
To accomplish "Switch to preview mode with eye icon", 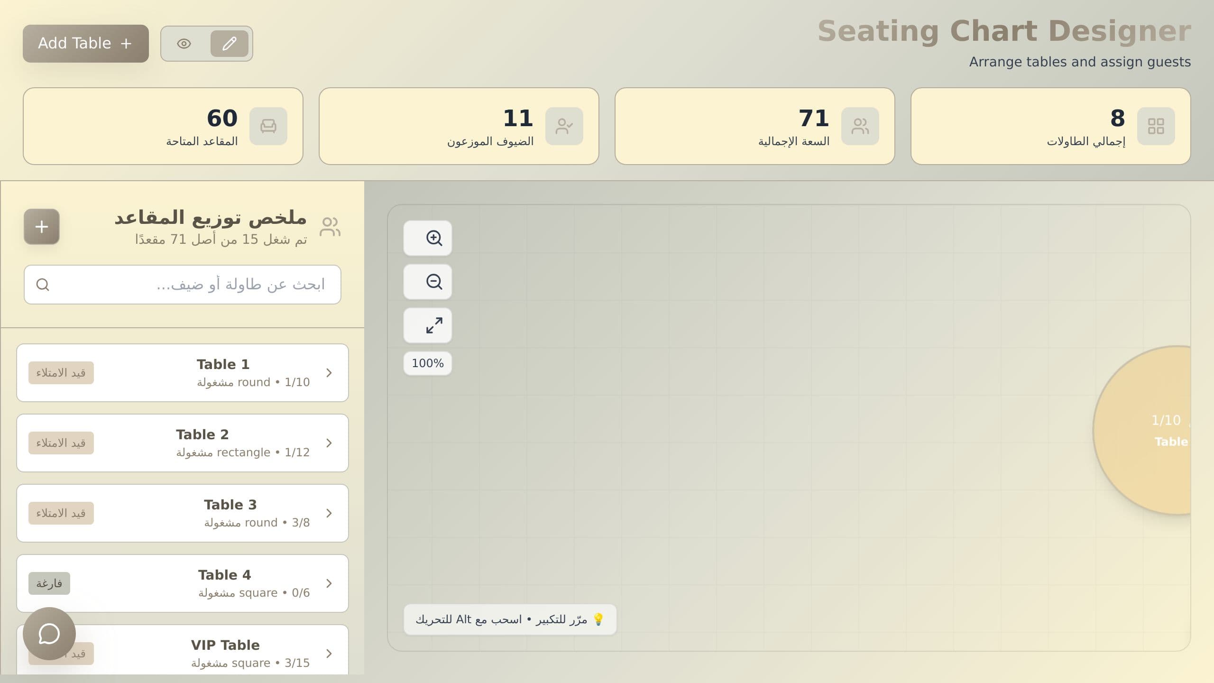I will 184,44.
